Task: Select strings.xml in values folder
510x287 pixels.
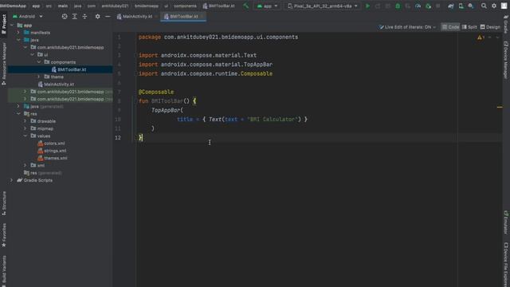Action: pyautogui.click(x=52, y=151)
